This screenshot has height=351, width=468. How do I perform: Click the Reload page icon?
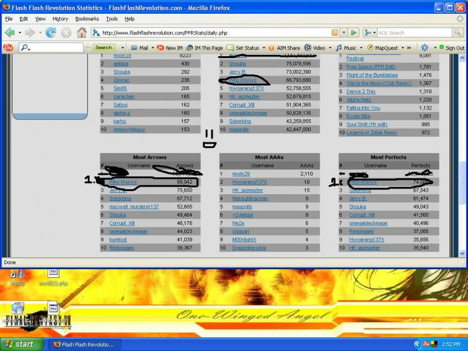[x=51, y=32]
